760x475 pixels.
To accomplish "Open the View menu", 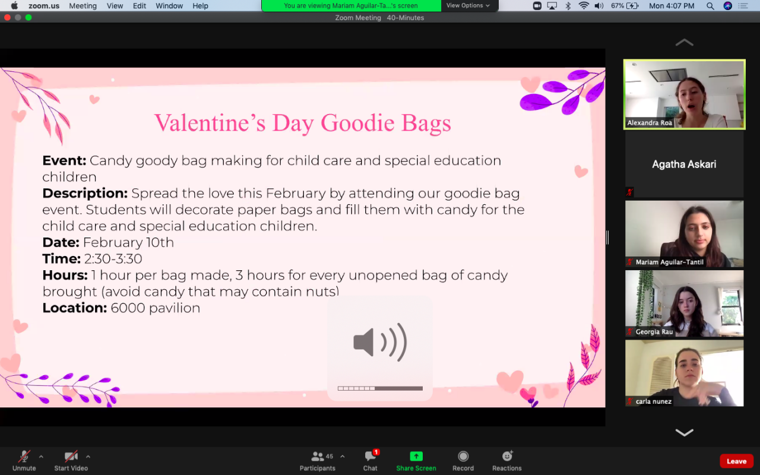I will [115, 6].
